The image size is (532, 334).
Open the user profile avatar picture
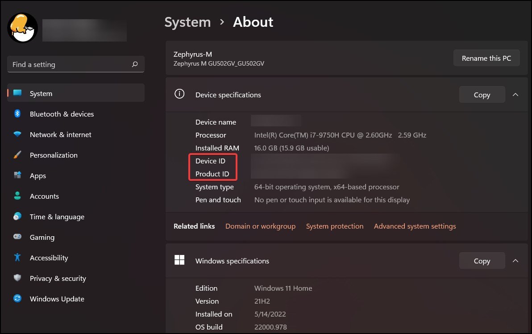click(x=23, y=28)
